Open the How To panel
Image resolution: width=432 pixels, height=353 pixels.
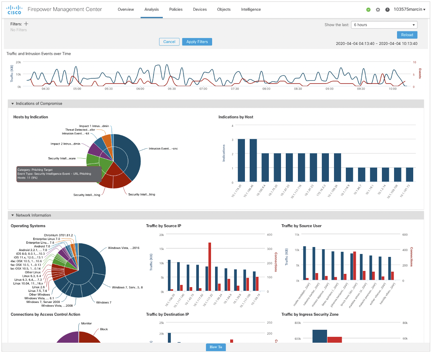coord(216,347)
